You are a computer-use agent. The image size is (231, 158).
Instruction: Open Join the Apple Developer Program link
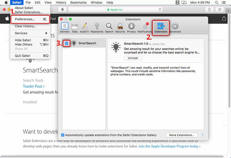tap(169, 146)
